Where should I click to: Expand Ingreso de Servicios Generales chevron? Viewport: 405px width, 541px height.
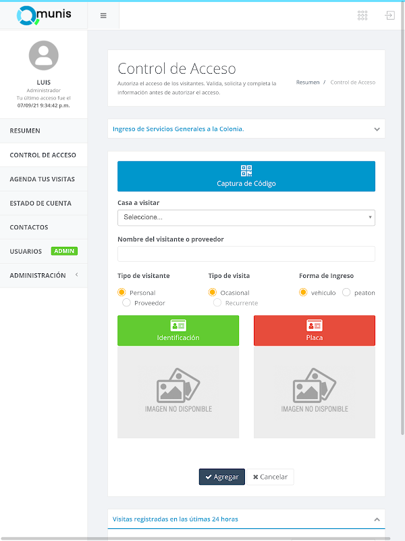point(377,129)
